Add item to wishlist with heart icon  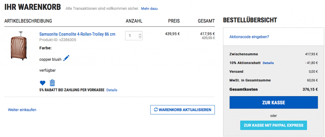coord(43,83)
